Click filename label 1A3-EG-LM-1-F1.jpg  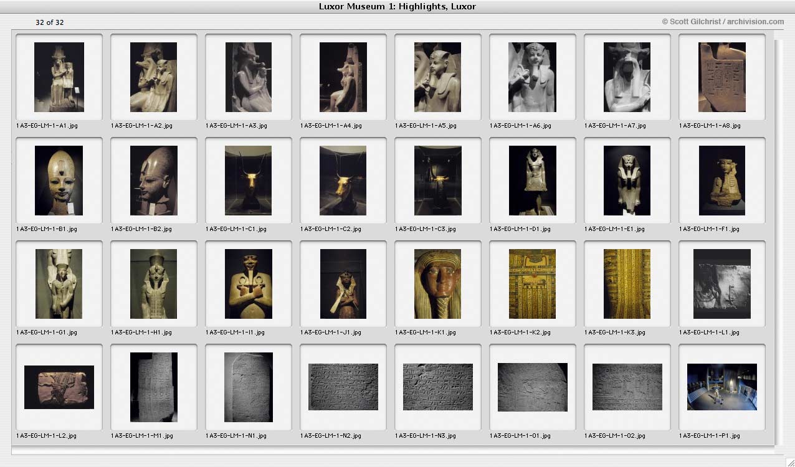coord(710,229)
